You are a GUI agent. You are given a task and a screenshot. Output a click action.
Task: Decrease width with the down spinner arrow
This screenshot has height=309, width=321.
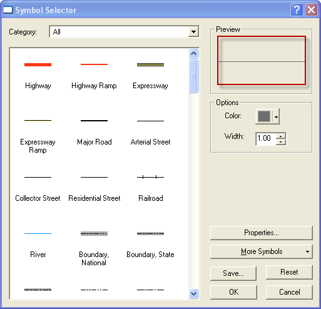tap(281, 142)
